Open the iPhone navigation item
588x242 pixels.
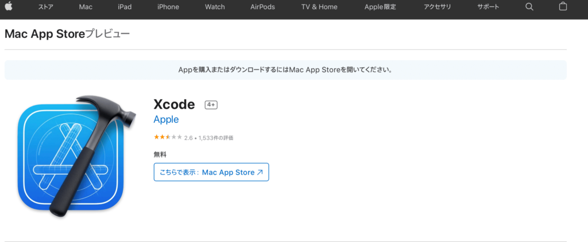coord(168,7)
